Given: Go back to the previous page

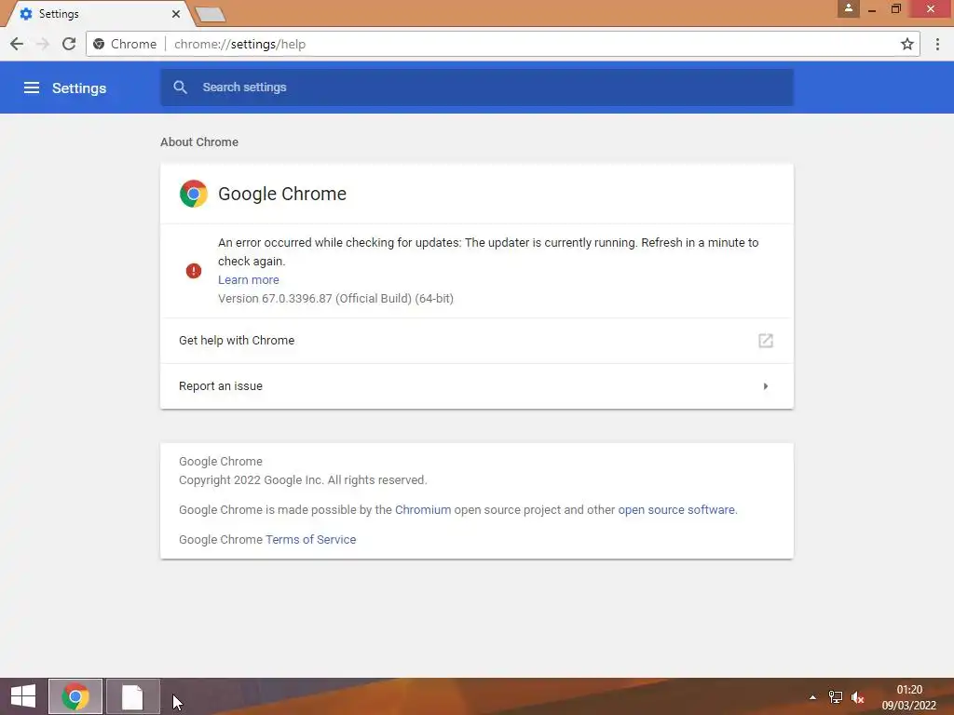Looking at the screenshot, I should (17, 44).
